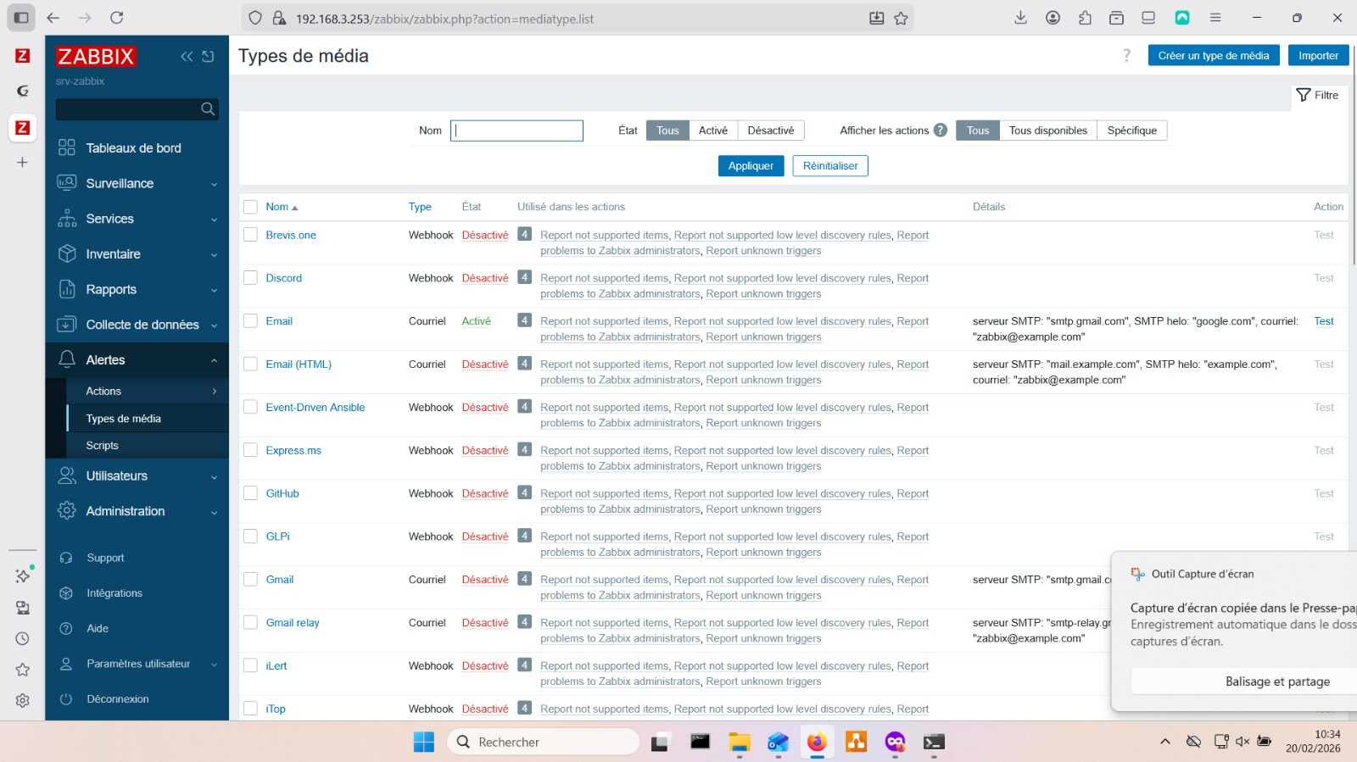Click the Administration gear icon

tap(67, 511)
